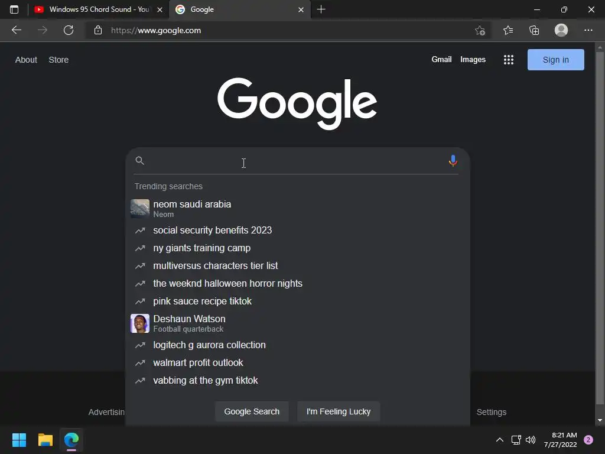This screenshot has width=605, height=454.
Task: Select walmart profit outlook suggestion
Action: 298,362
